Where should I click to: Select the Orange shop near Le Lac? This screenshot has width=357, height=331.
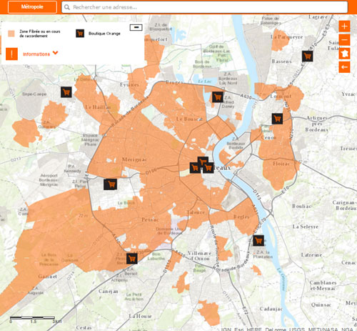[x=218, y=97]
